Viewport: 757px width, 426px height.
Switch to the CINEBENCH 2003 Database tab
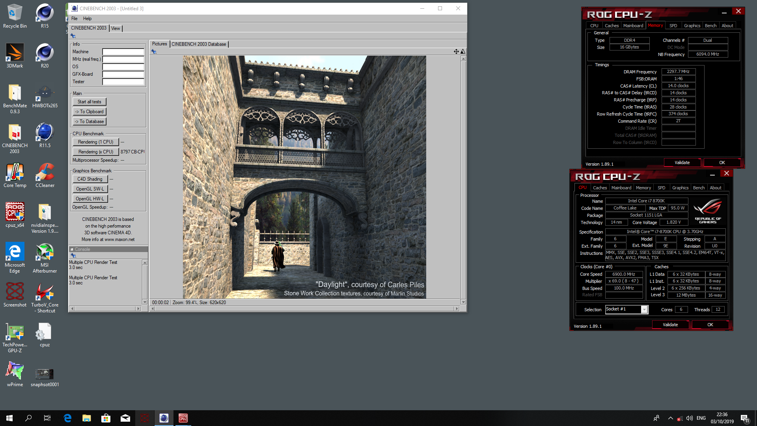pyautogui.click(x=199, y=44)
